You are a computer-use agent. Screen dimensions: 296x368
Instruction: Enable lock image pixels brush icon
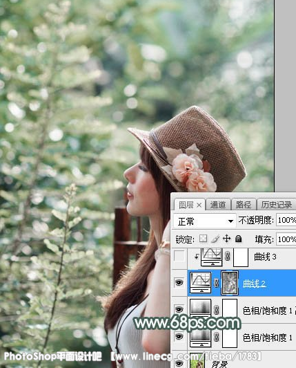click(215, 239)
